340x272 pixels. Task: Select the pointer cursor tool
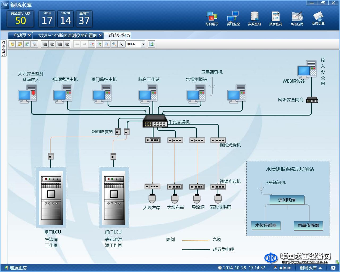tap(121, 44)
